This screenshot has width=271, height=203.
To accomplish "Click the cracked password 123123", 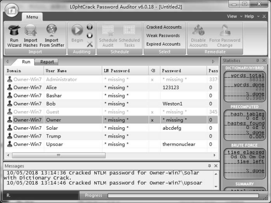I will click(170, 87).
